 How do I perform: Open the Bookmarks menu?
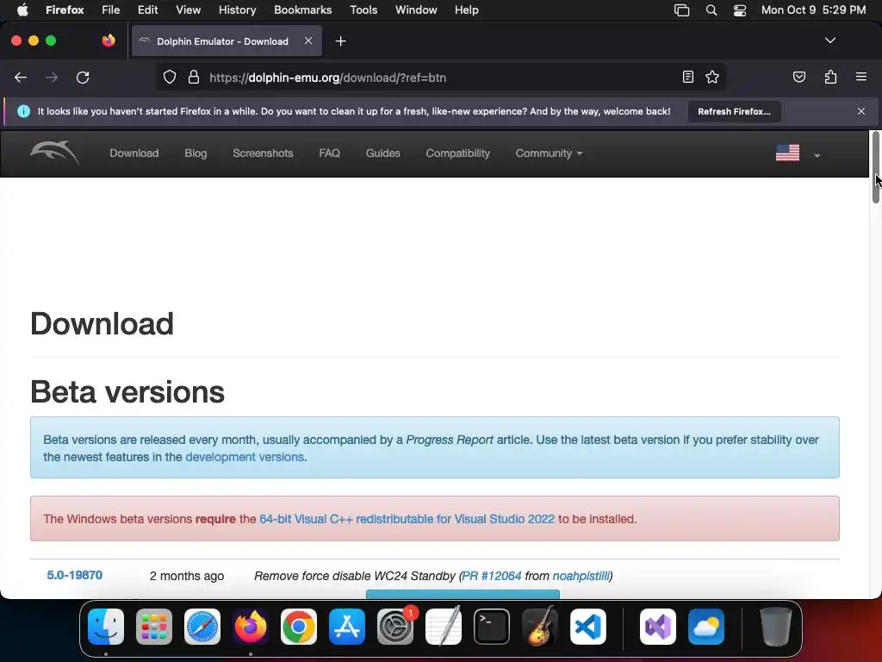[302, 10]
